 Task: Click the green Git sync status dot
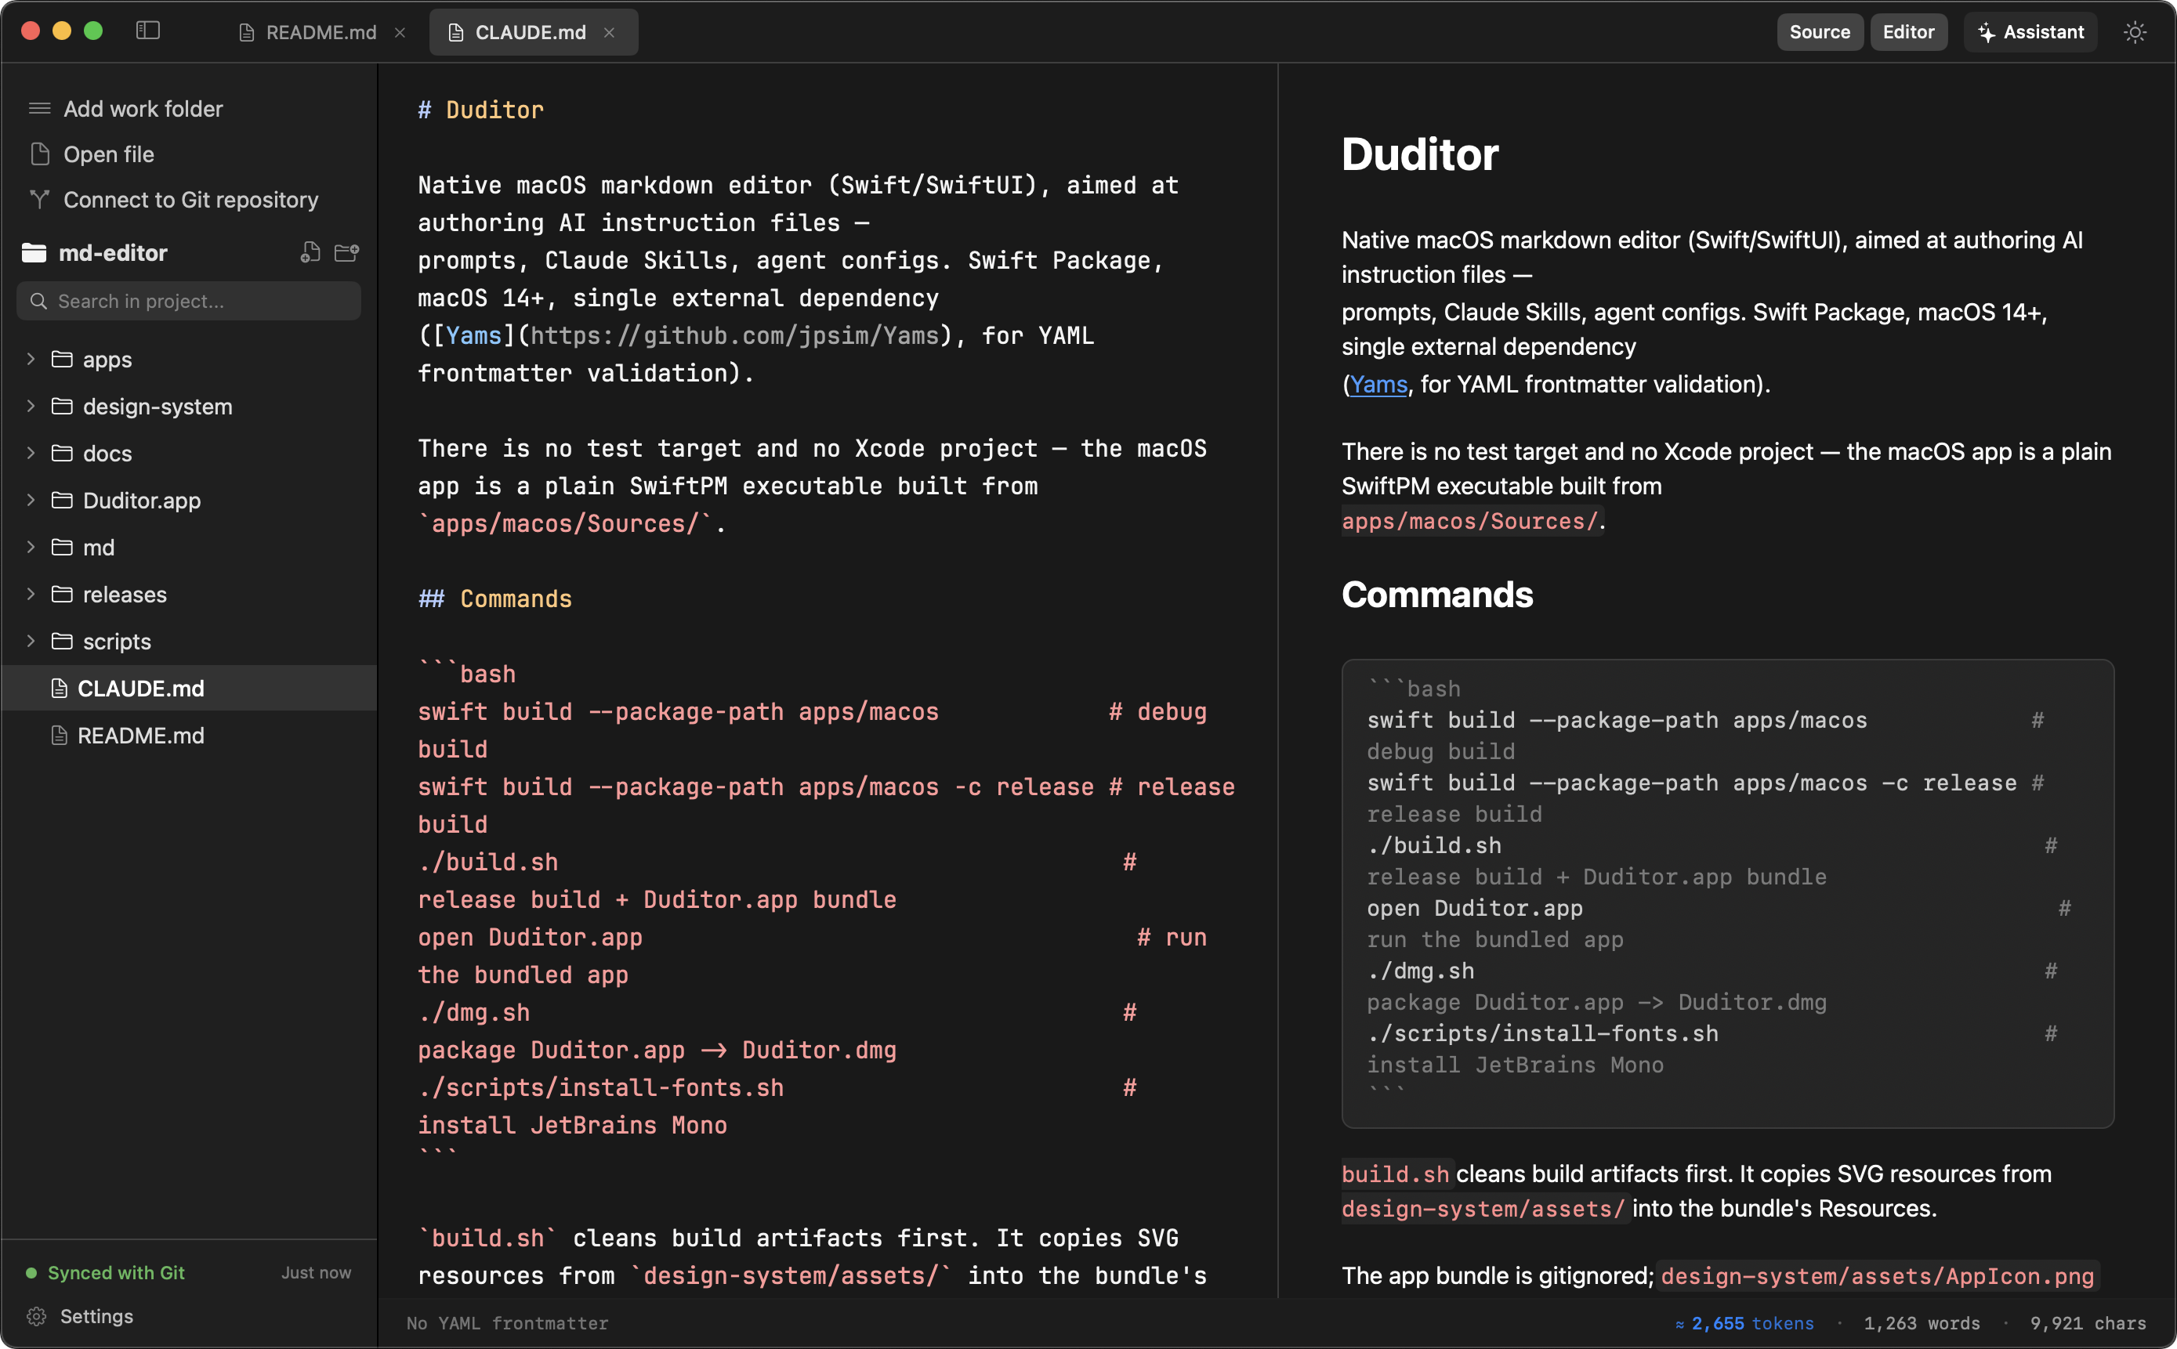[x=31, y=1272]
